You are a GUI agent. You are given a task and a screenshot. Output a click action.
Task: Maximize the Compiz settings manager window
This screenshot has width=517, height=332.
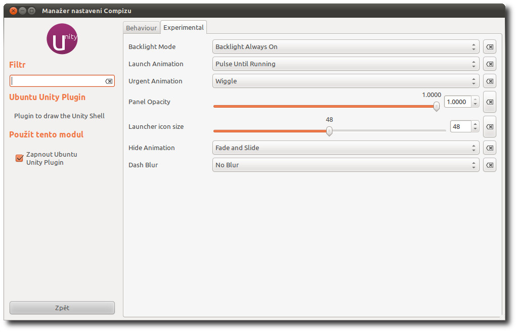pos(32,11)
